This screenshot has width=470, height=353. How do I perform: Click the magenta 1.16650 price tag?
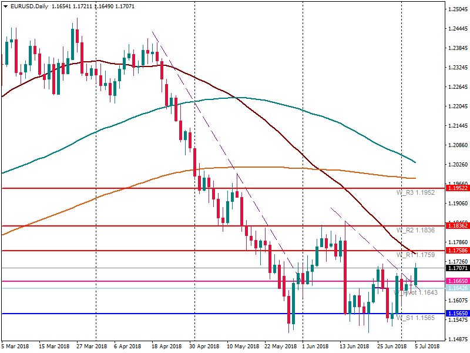(x=458, y=282)
